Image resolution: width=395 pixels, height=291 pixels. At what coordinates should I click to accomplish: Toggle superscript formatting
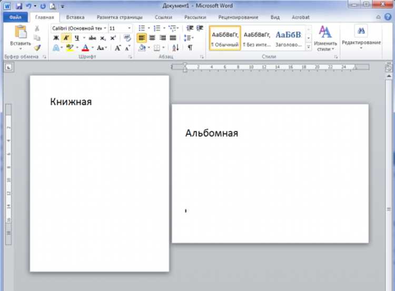coord(113,38)
